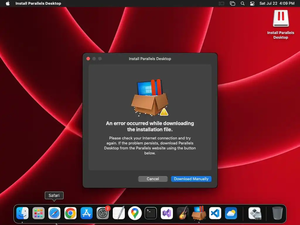Launch Safari from the Dock
300x225 pixels.
click(54, 213)
